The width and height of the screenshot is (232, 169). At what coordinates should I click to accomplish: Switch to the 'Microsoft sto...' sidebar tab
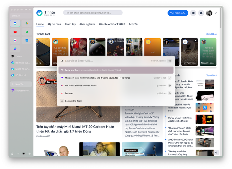21,91
